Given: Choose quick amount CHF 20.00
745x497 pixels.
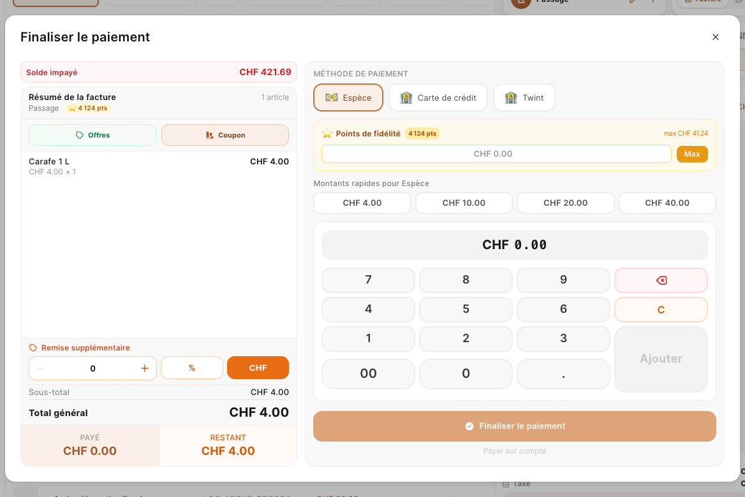Looking at the screenshot, I should coord(565,203).
